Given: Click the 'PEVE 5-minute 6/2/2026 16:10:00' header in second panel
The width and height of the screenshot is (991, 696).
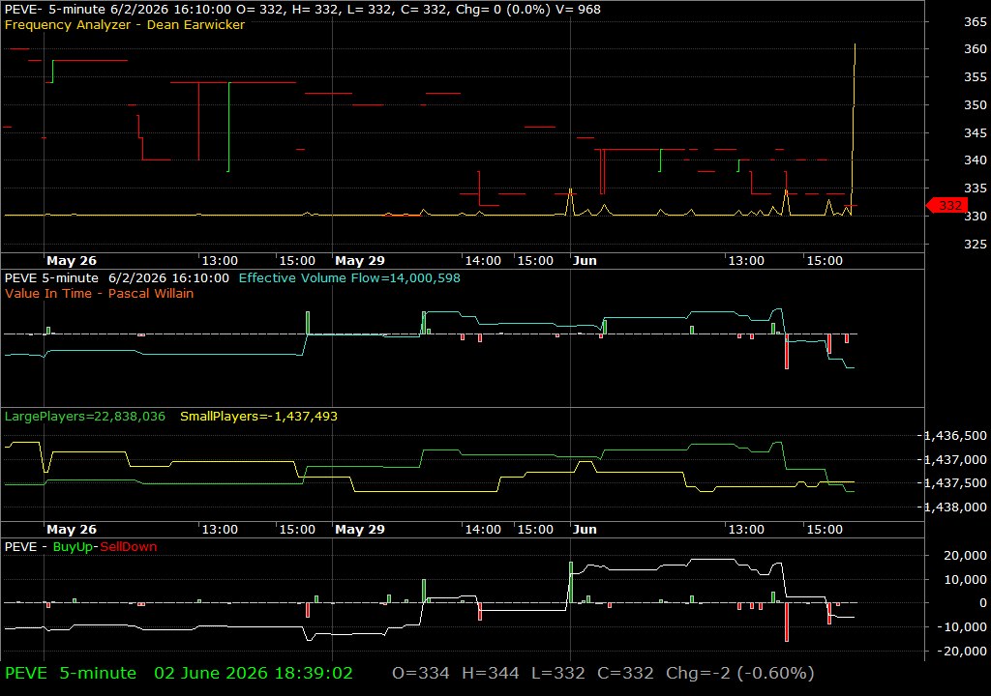Looking at the screenshot, I should [x=116, y=277].
